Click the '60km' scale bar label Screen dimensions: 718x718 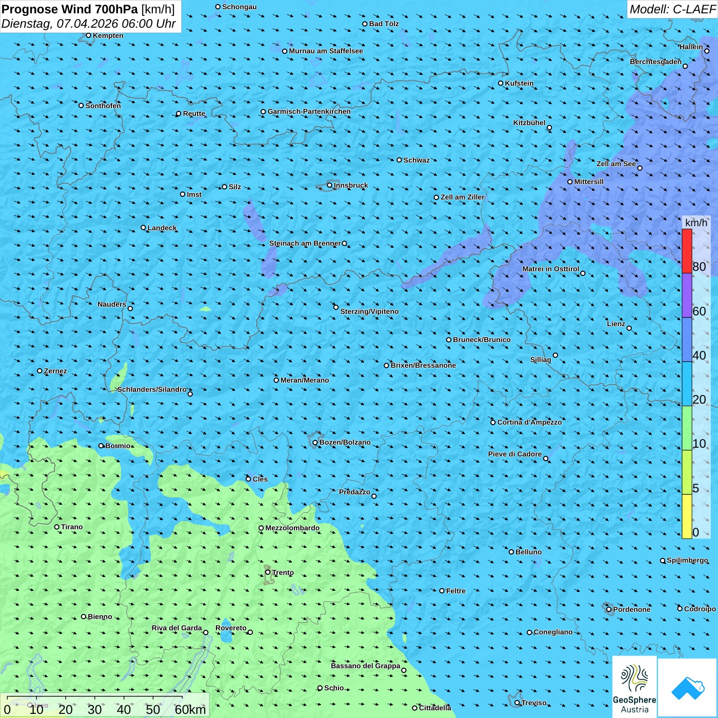coord(190,709)
